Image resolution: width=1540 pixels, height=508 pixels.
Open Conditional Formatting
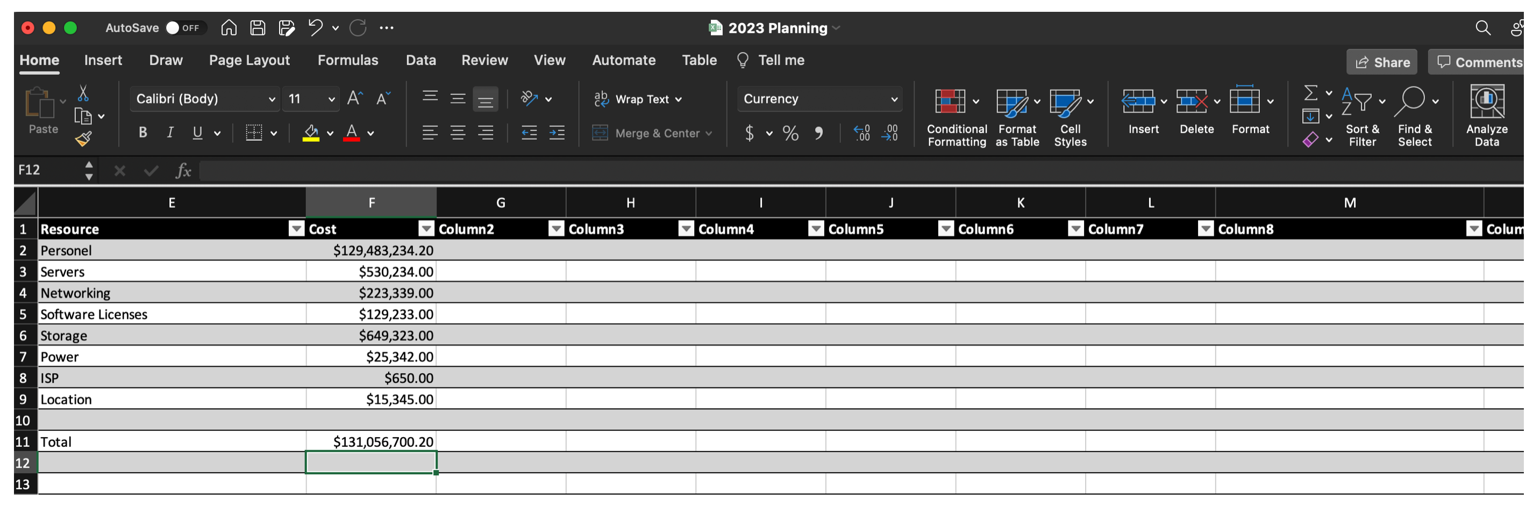pyautogui.click(x=956, y=117)
